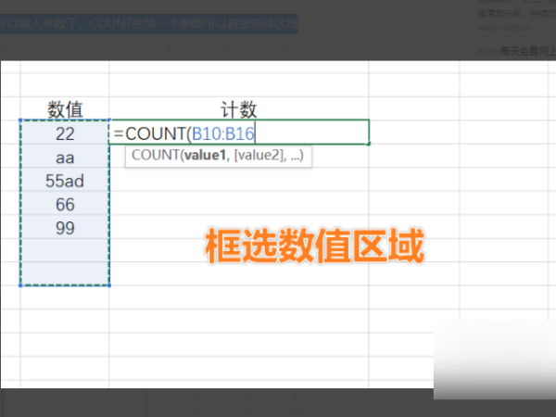Click inside the =COUNT(B10:B16 formula cell

[x=239, y=133]
